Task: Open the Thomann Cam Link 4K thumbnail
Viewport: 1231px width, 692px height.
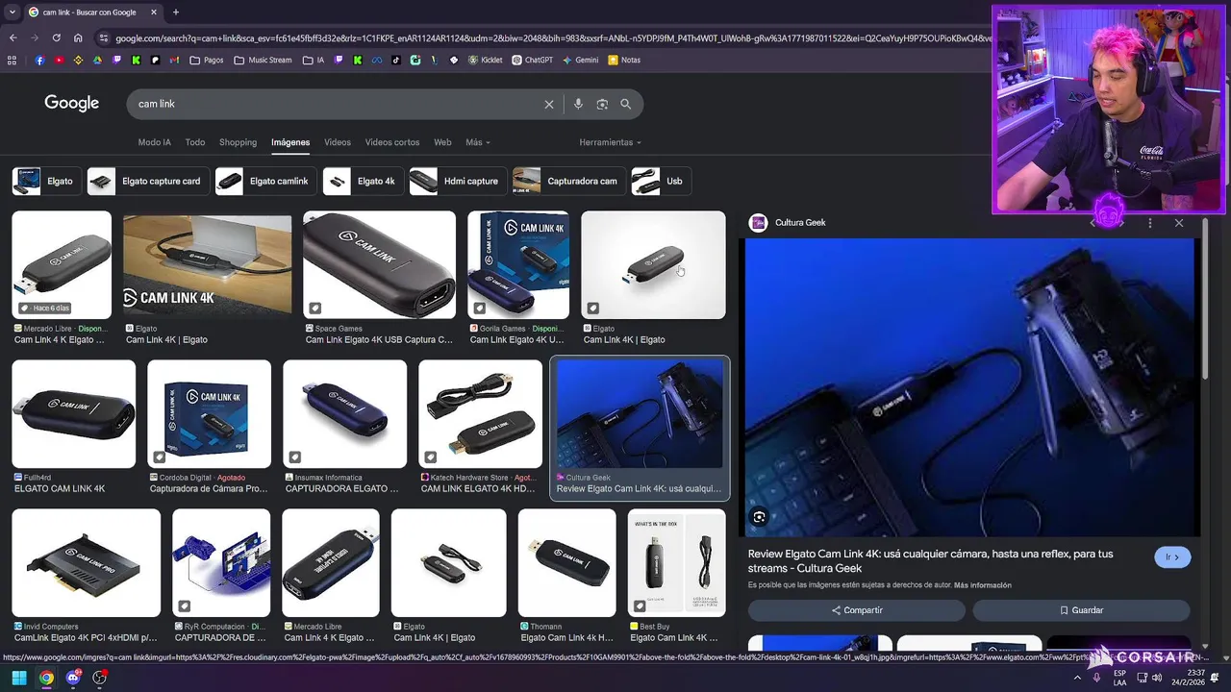Action: coord(566,563)
